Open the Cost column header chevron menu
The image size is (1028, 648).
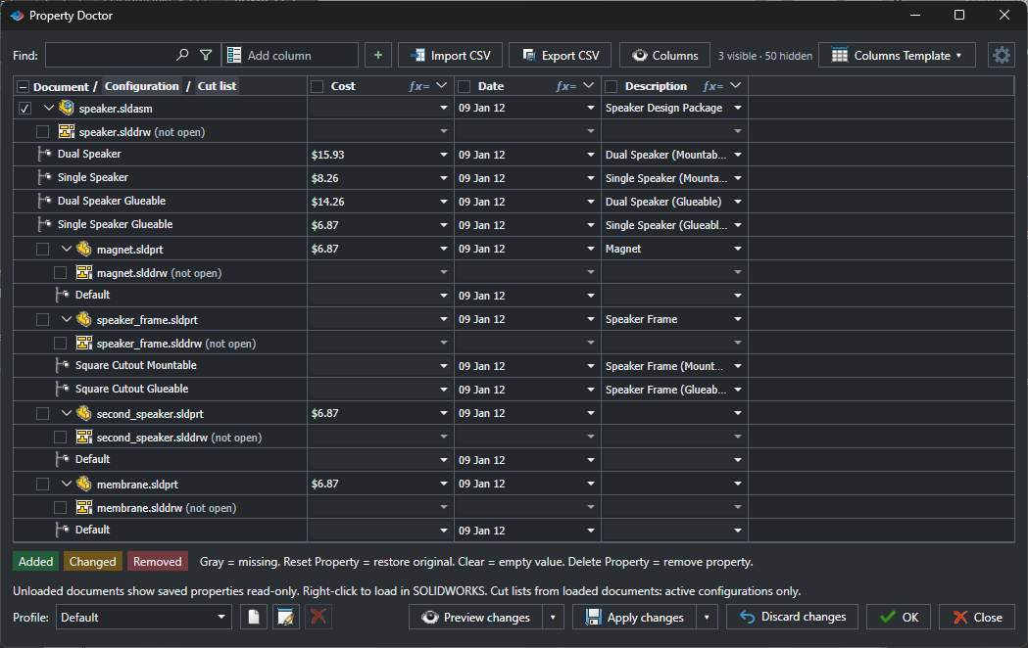(441, 86)
